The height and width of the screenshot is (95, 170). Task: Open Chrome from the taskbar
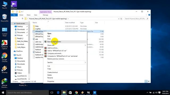click(76, 93)
